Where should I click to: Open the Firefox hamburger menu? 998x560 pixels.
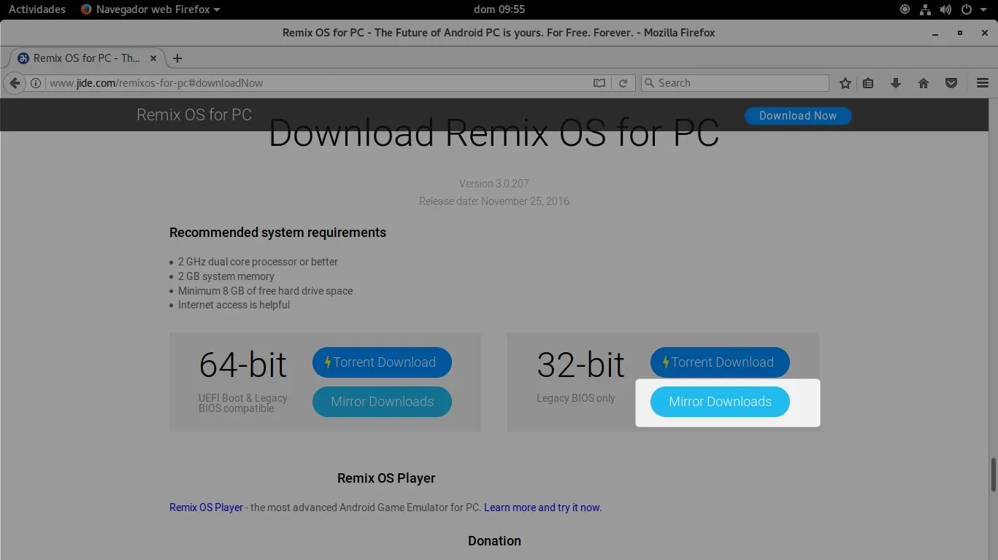coord(982,82)
